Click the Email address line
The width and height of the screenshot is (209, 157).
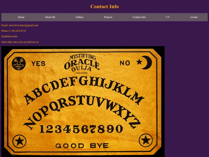click(x=20, y=25)
